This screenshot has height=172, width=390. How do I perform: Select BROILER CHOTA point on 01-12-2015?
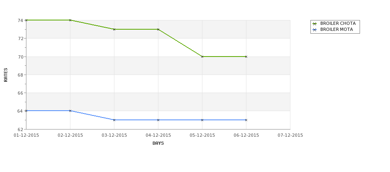point(26,20)
